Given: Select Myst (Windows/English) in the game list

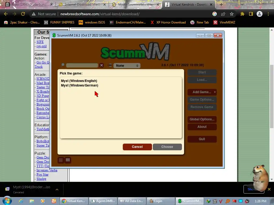Looking at the screenshot, I should 79,81.
